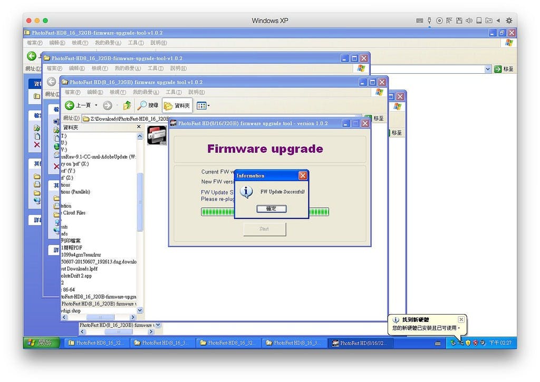Click the red shield security tray icon
540x382 pixels.
pyautogui.click(x=476, y=343)
